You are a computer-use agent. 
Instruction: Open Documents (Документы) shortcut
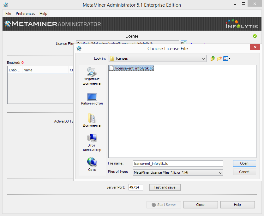coord(92,120)
